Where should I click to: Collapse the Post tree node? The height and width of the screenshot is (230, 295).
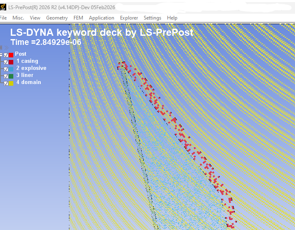[1, 55]
